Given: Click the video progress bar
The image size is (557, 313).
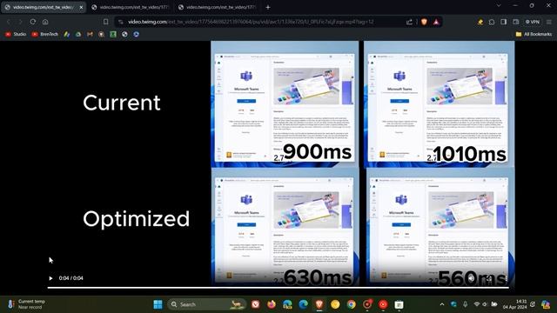Looking at the screenshot, I should coord(278,288).
